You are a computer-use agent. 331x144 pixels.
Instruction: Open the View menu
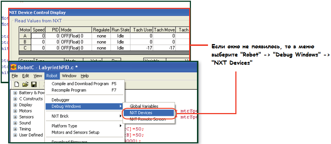[x=38, y=76]
